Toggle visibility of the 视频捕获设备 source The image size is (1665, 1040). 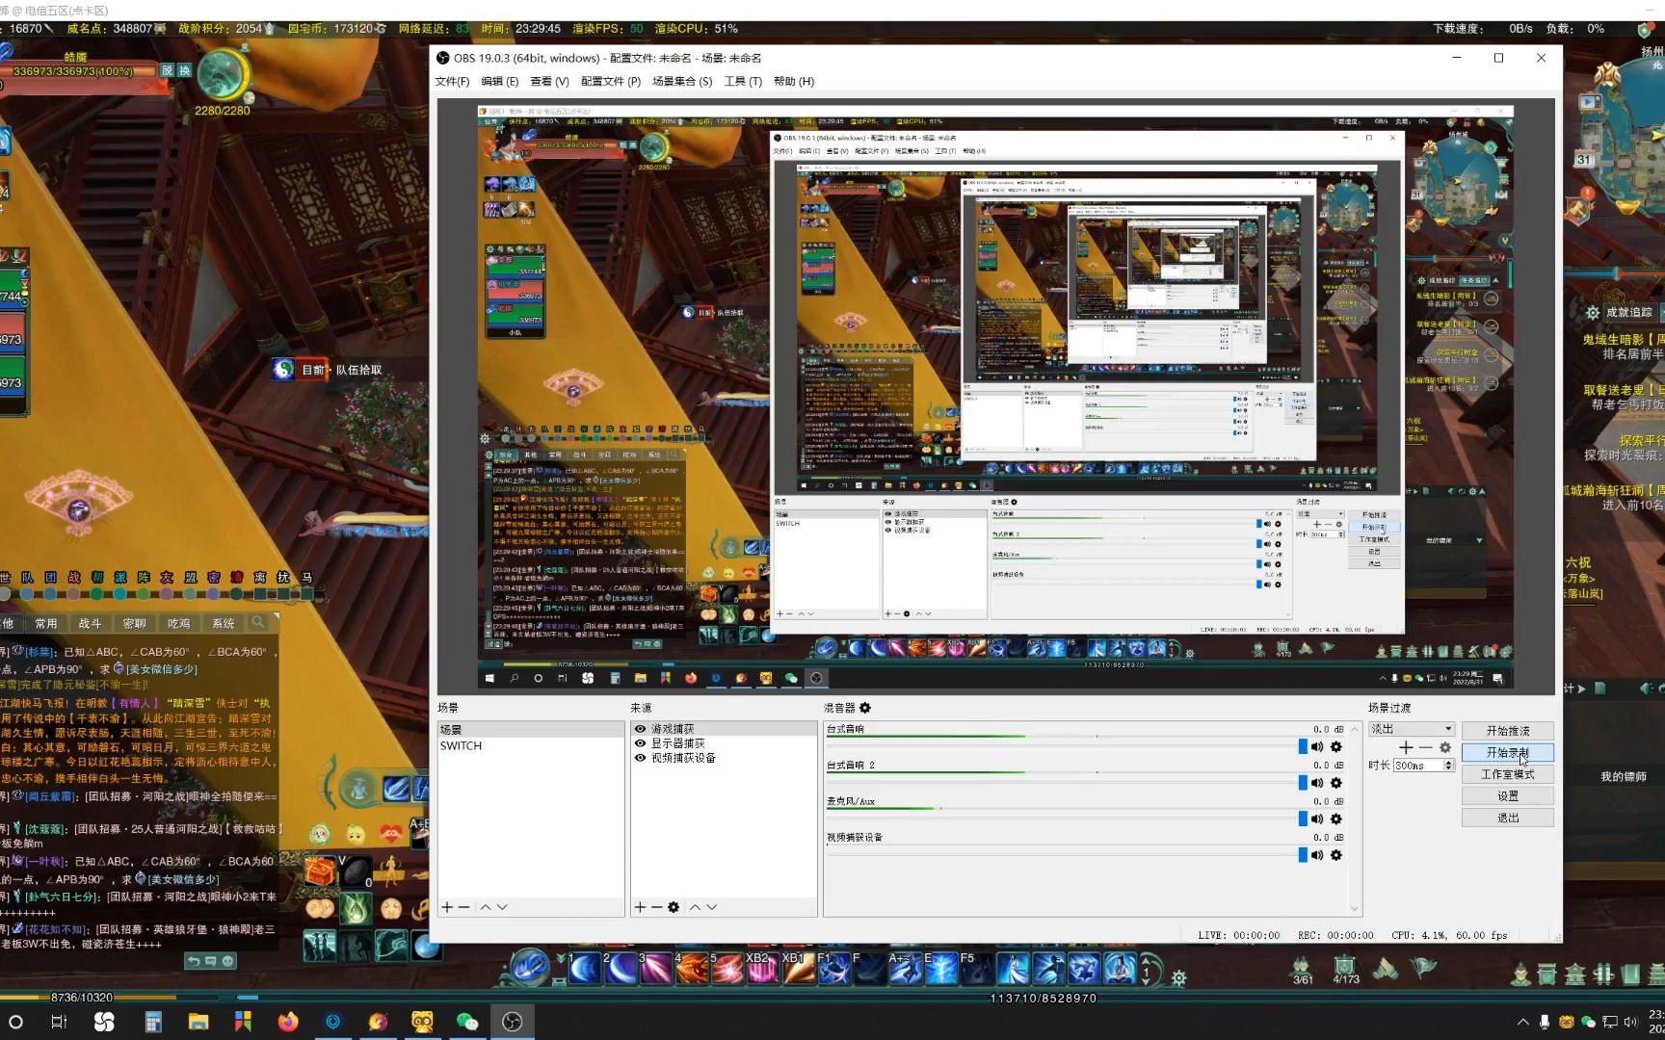[640, 758]
